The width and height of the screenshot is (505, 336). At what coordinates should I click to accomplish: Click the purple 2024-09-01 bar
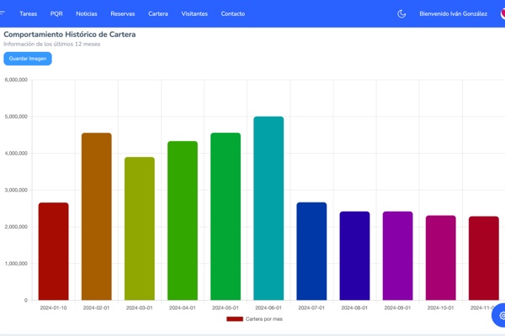(397, 255)
